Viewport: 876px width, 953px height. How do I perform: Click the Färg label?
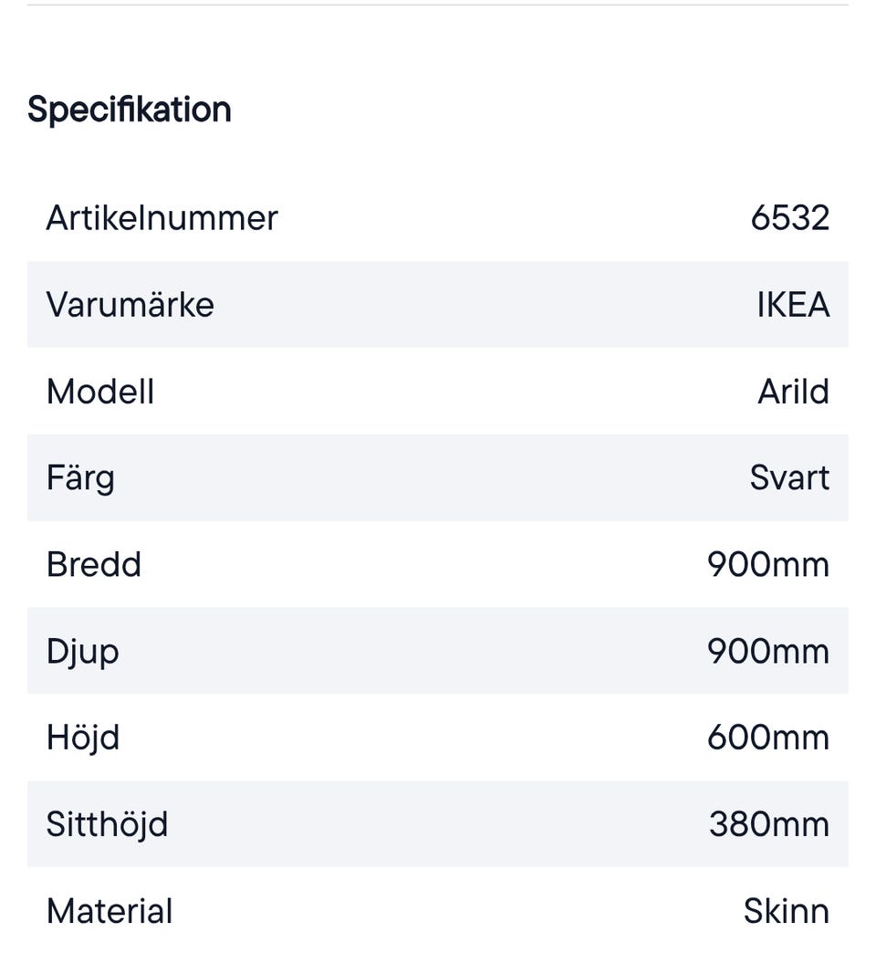[x=80, y=478]
